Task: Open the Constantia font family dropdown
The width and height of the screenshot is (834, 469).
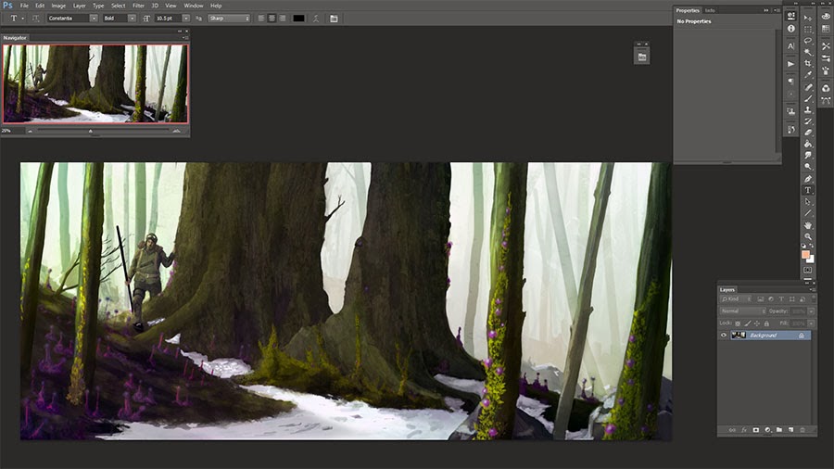Action: click(x=73, y=19)
